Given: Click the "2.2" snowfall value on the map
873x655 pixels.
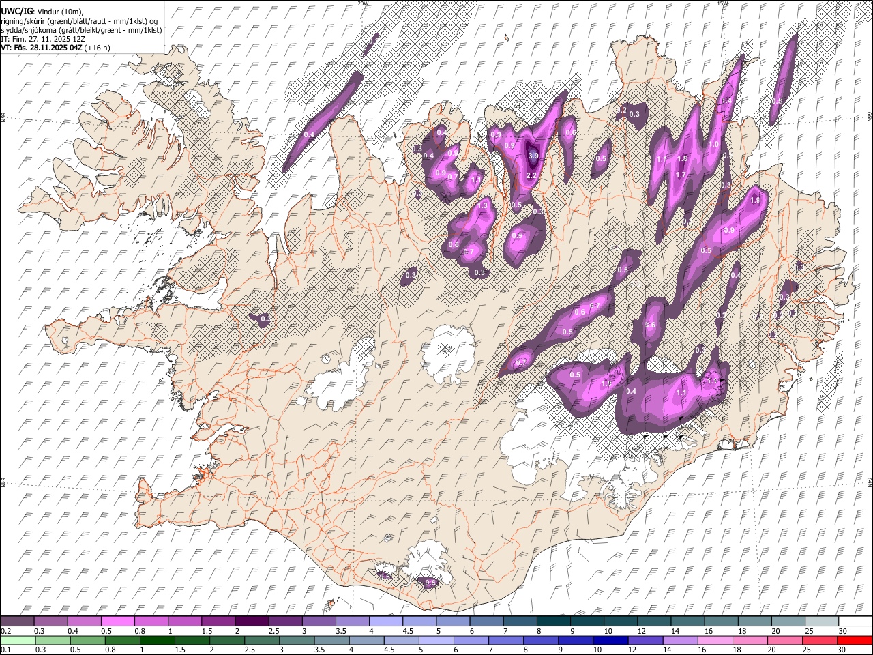Looking at the screenshot, I should (x=532, y=175).
